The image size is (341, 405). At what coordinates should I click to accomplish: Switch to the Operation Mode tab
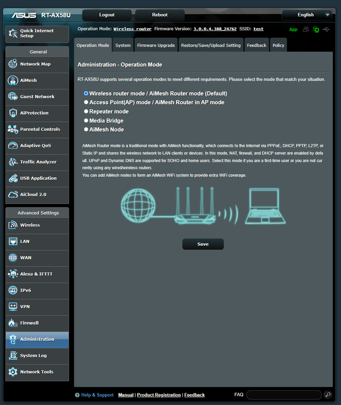tap(93, 45)
